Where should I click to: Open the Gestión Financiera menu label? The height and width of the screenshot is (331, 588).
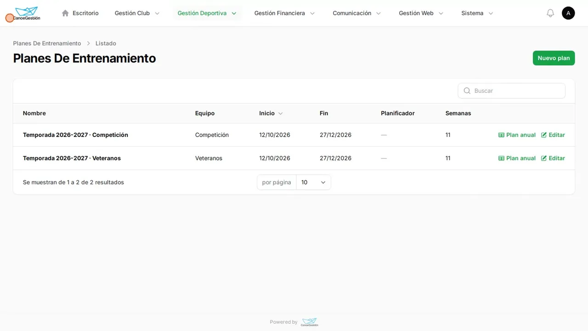pos(280,13)
